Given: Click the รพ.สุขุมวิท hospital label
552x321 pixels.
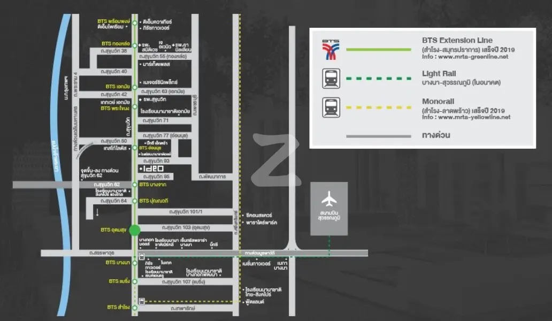Looking at the screenshot, I should click(155, 100).
